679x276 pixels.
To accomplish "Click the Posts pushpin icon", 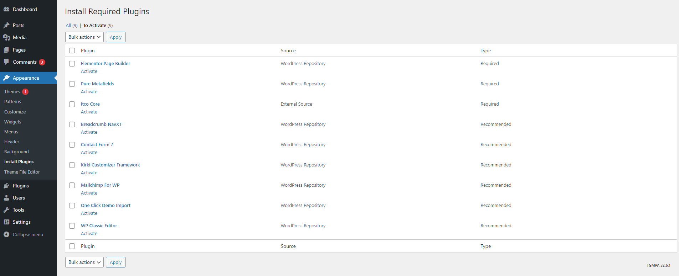I will pyautogui.click(x=6, y=25).
